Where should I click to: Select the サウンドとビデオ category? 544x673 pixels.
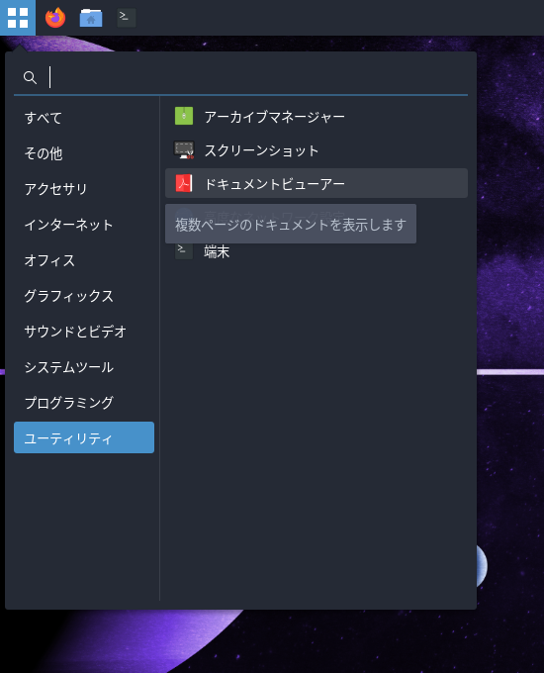point(84,332)
